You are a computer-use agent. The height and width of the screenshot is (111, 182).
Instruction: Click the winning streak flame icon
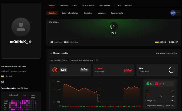pyautogui.click(x=172, y=105)
